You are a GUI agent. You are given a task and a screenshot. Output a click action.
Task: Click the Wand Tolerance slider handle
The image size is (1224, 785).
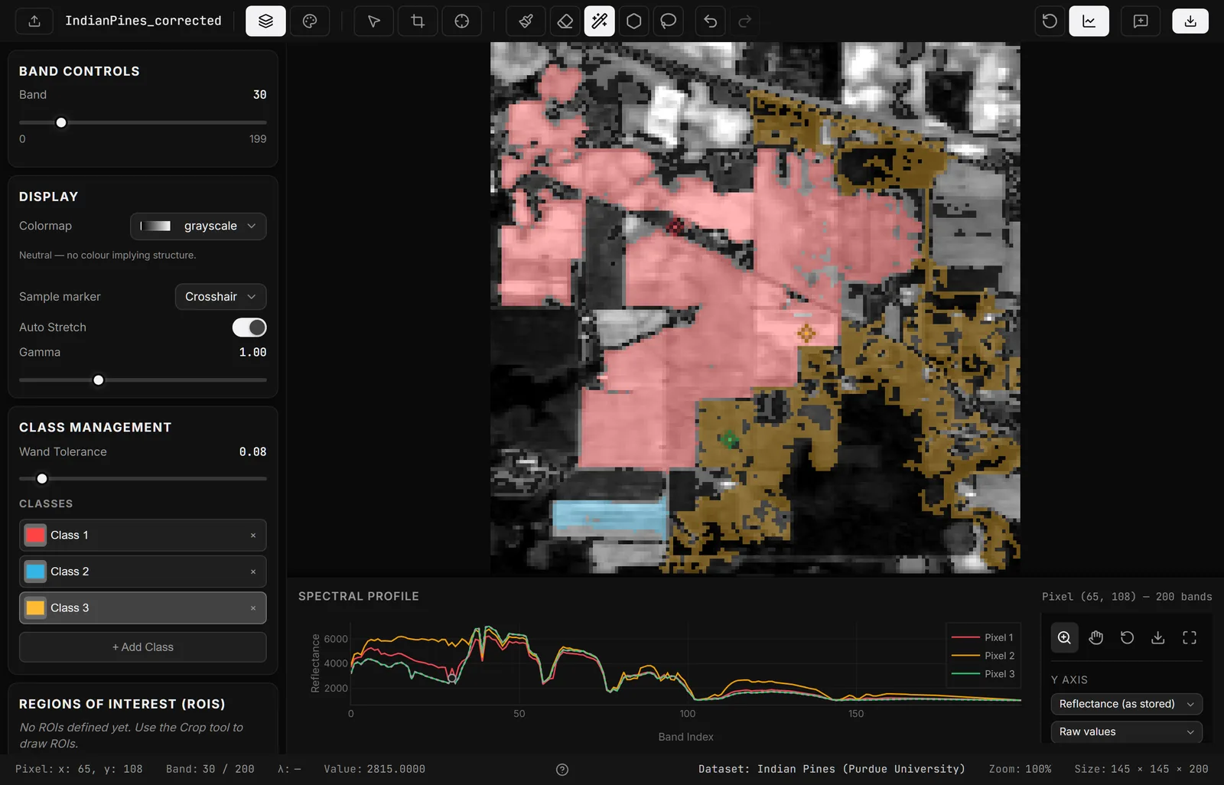click(x=42, y=479)
